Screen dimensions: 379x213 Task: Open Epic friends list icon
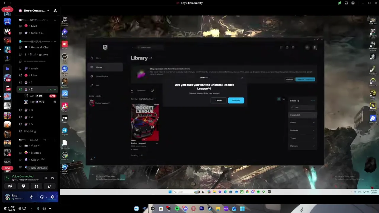click(307, 47)
